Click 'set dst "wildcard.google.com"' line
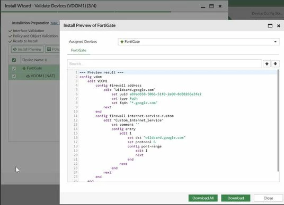The image size is (284, 205). (156, 137)
